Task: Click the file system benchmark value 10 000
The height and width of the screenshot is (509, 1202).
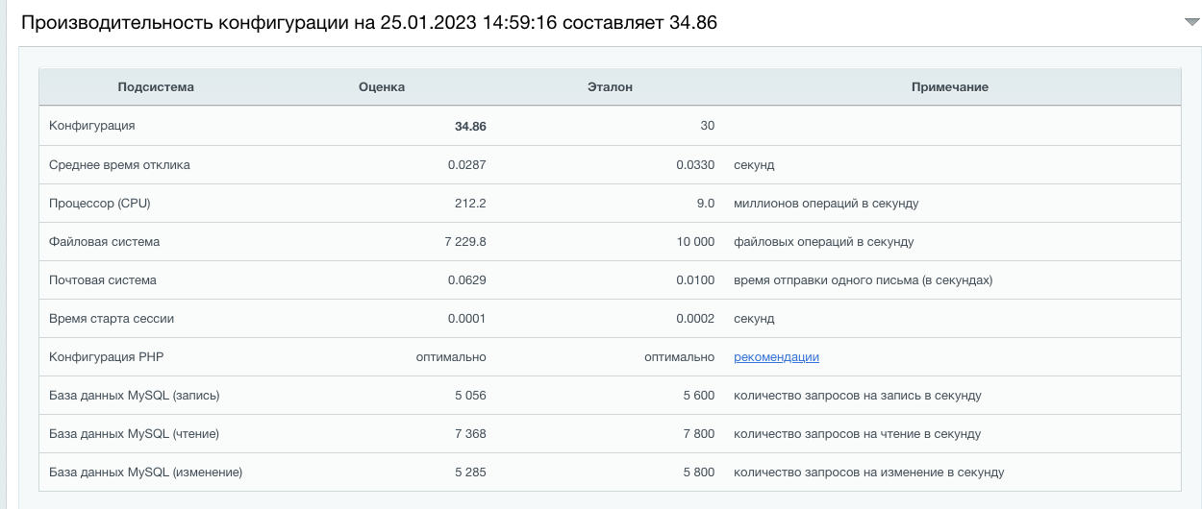Action: [695, 242]
